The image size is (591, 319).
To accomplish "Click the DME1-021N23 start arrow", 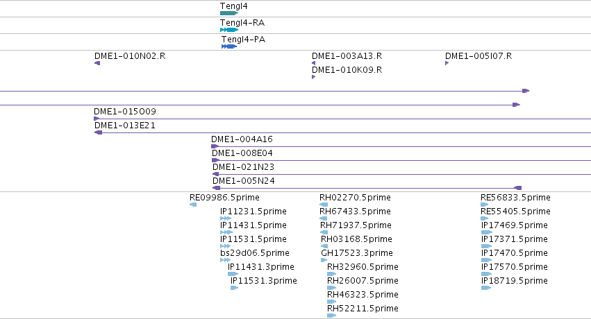I will click(x=215, y=174).
